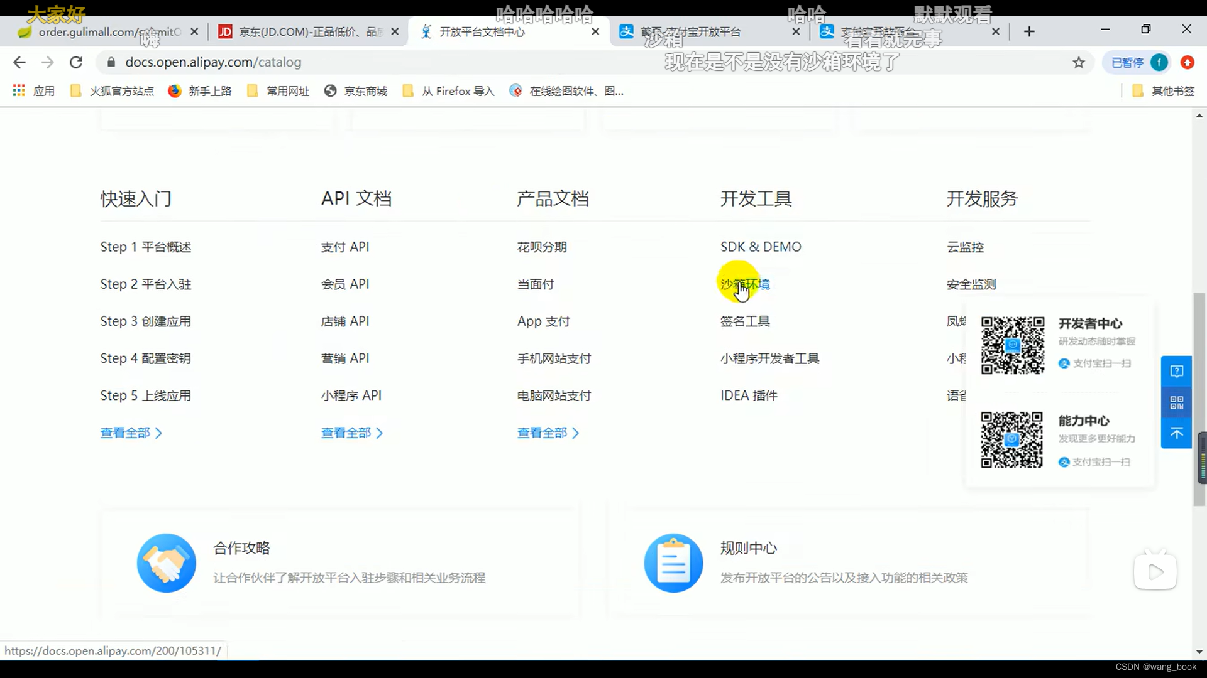Open the 其他书签 folder
Screen dimensions: 1207x678
tap(1163, 91)
